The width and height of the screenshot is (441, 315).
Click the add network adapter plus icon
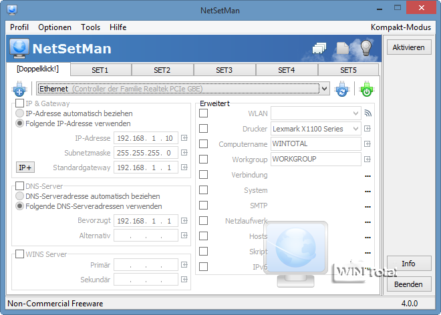point(19,89)
